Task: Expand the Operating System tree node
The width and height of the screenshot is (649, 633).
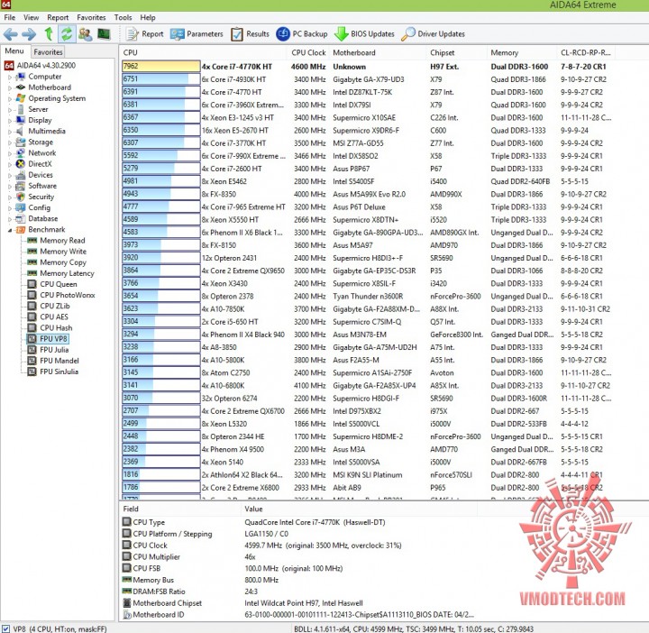Action: pos(10,99)
